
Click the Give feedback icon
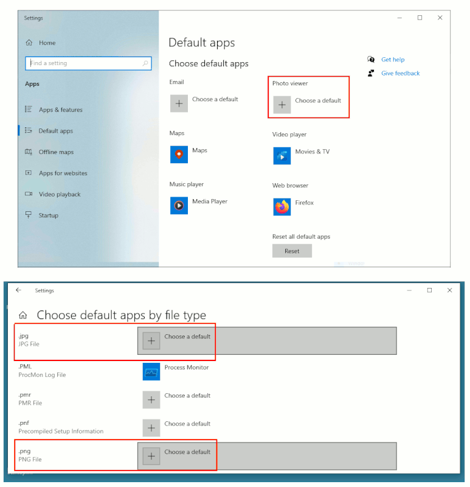click(371, 73)
